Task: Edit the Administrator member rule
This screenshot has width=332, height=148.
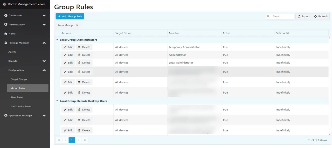Action: click(68, 55)
